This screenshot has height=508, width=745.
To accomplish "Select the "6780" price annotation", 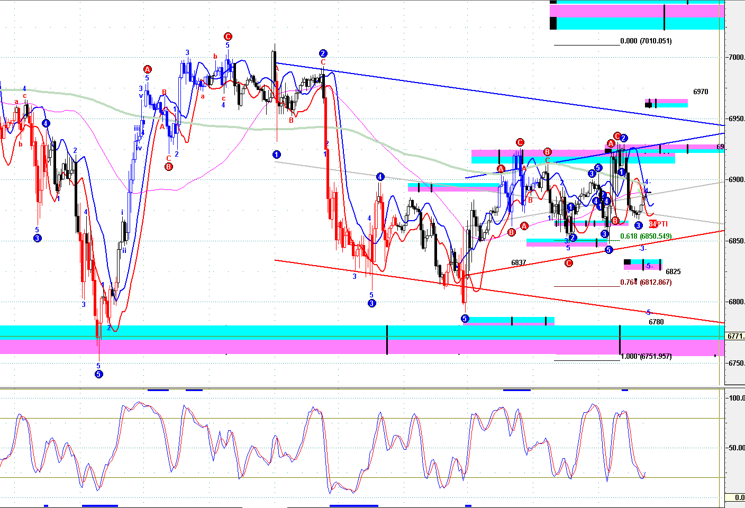I will (x=656, y=322).
